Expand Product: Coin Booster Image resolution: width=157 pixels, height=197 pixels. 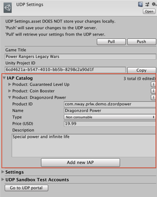pos(9,91)
